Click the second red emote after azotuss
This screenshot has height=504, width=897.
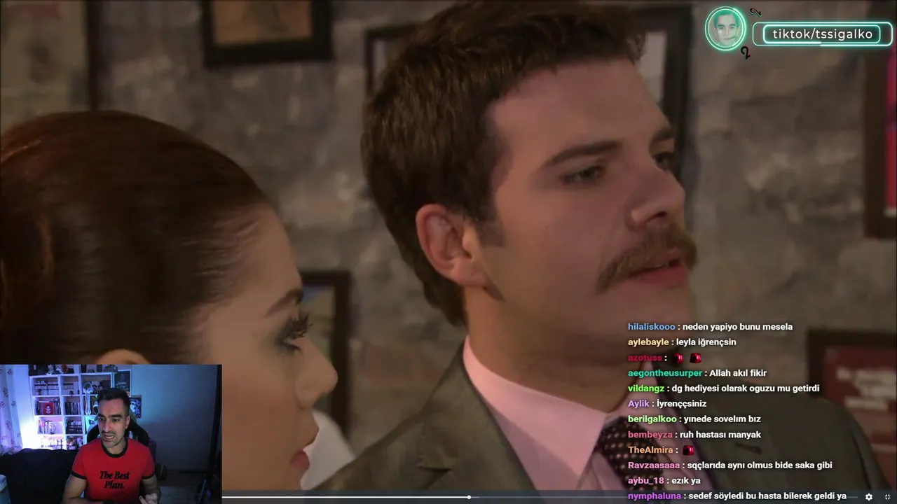tap(695, 358)
